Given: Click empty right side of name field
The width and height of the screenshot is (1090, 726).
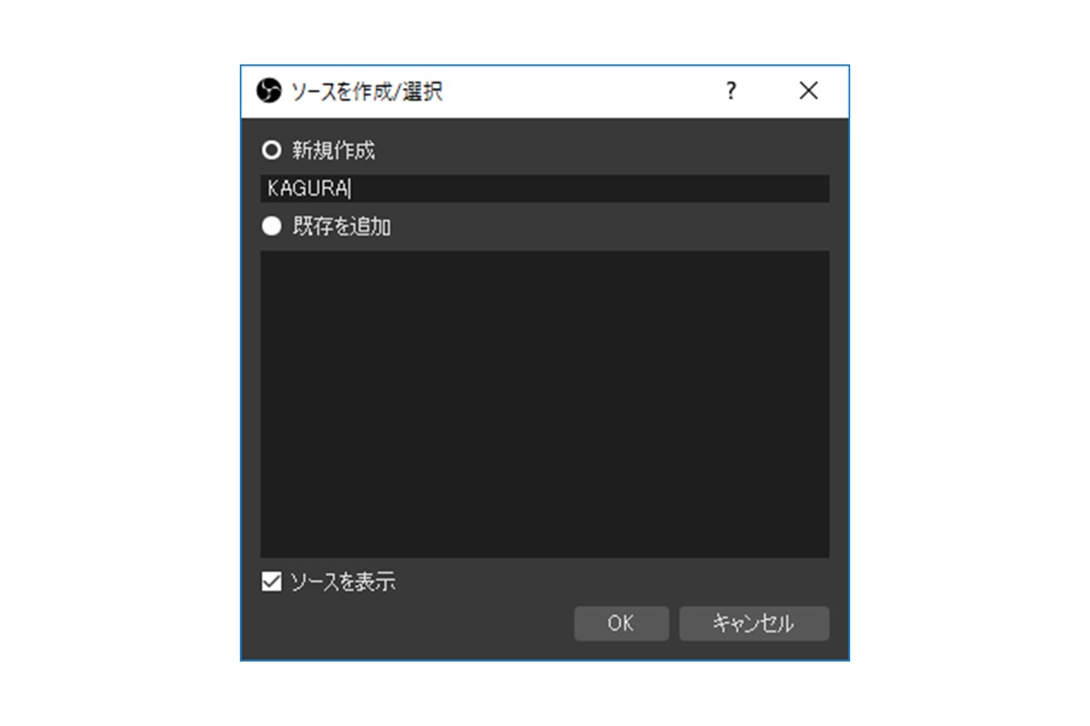Looking at the screenshot, I should click(636, 189).
